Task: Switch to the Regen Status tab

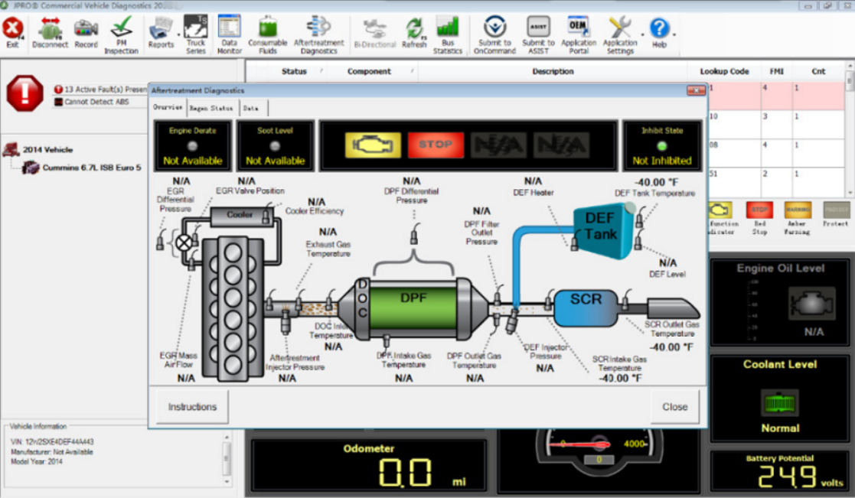Action: tap(211, 108)
